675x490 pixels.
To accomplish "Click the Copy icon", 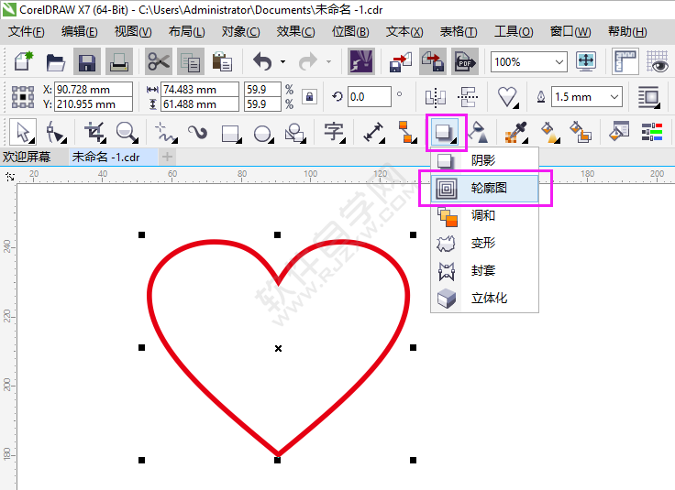I will click(190, 62).
